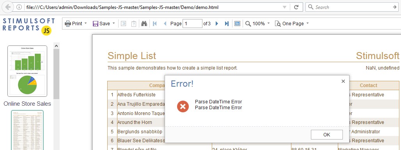
Task: Click the NaN, undefined date text
Action: pos(383,68)
